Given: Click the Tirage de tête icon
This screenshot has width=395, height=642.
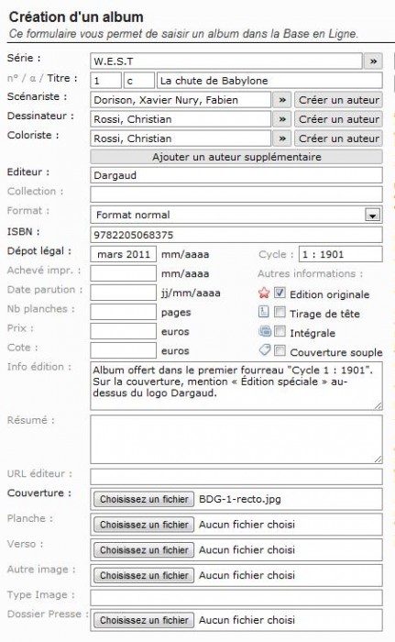Looking at the screenshot, I should (x=264, y=313).
